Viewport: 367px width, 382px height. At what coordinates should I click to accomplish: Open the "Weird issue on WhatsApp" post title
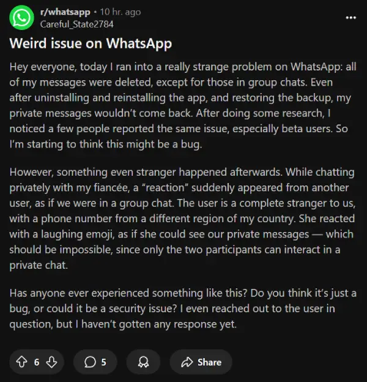(91, 44)
